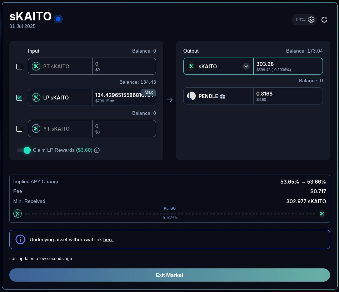The image size is (339, 292).
Task: Click the LP sKAITO amount input field
Action: click(124, 97)
